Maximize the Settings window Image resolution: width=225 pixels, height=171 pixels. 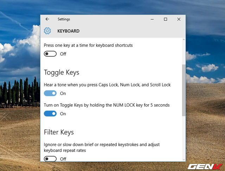point(166,19)
